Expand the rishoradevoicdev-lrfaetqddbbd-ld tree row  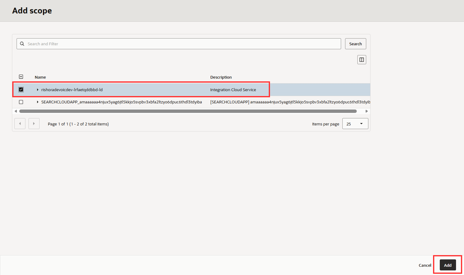click(38, 90)
